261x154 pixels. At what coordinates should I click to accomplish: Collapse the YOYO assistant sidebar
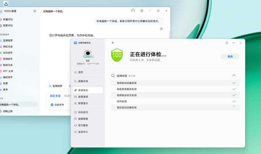[x=34, y=11]
